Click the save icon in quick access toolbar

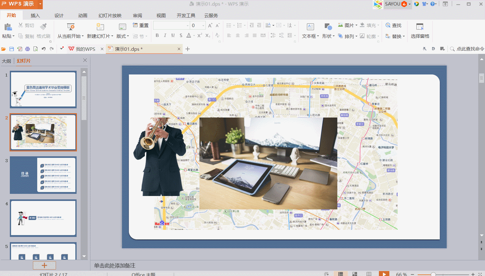pyautogui.click(x=12, y=49)
